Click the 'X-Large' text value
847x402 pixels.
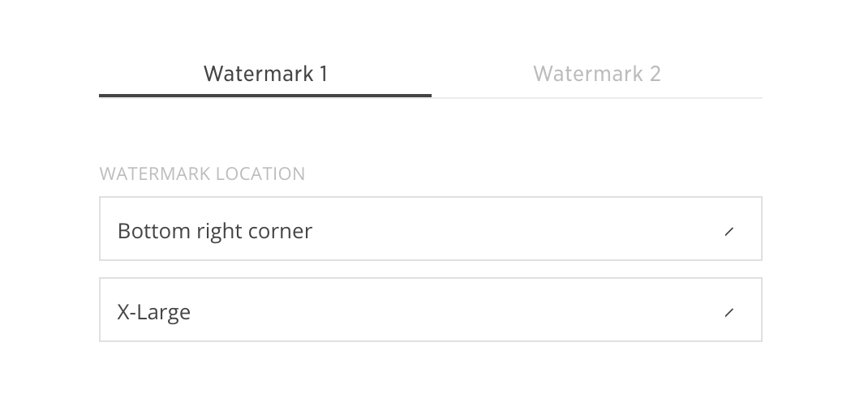point(154,312)
